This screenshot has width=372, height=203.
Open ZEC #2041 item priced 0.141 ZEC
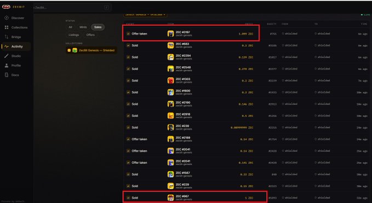182,161
